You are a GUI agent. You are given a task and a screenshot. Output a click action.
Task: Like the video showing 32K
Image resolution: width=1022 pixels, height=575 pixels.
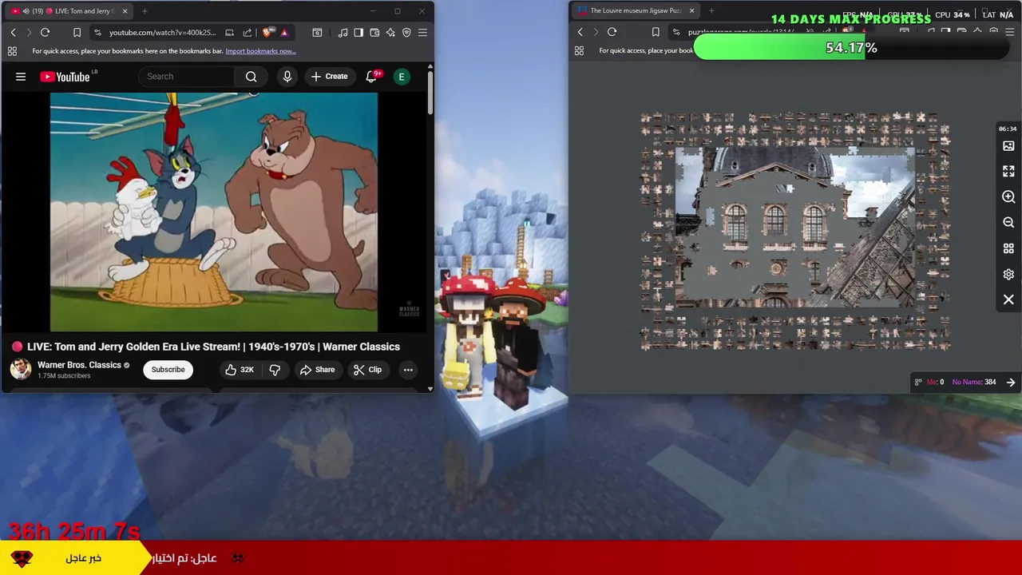coord(239,370)
